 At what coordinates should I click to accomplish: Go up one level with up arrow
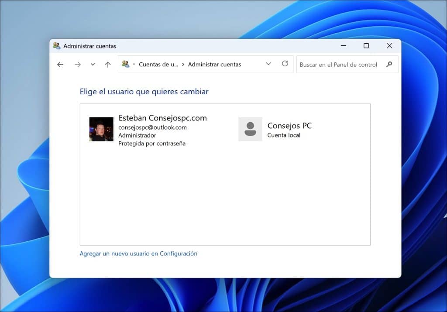[x=108, y=65]
